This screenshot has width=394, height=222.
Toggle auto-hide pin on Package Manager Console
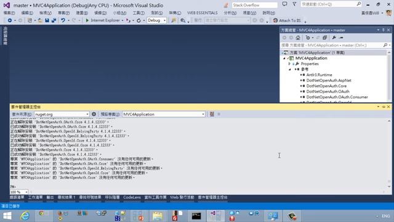click(x=384, y=107)
